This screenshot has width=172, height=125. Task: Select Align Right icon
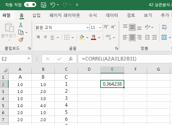click(139, 37)
